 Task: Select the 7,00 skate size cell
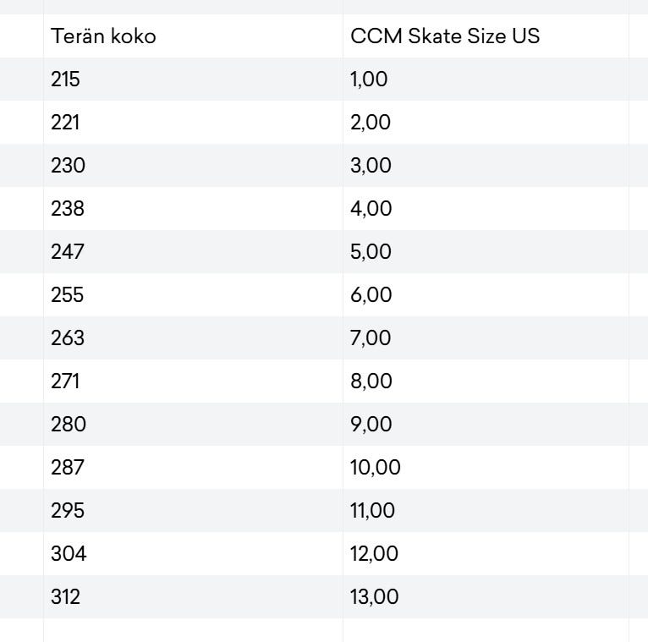[371, 338]
